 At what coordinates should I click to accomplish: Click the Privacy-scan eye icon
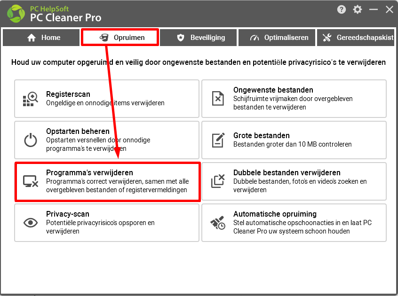point(31,223)
